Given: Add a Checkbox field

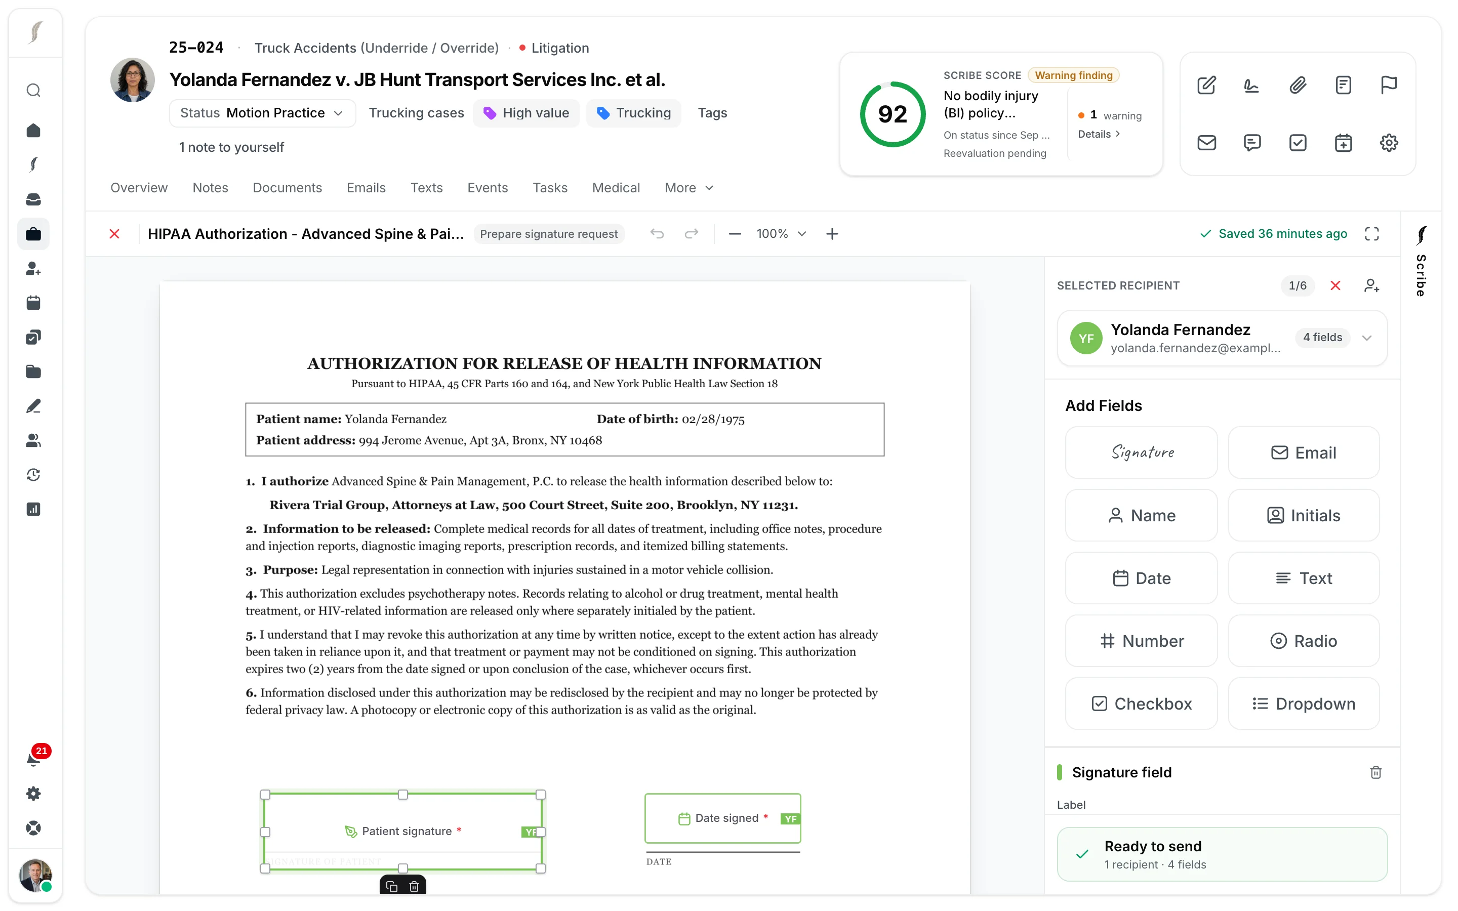Looking at the screenshot, I should point(1141,703).
